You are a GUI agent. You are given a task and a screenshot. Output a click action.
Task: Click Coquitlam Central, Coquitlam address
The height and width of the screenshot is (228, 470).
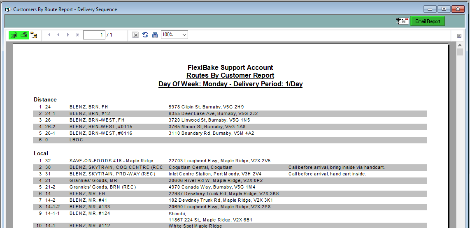(x=200, y=167)
